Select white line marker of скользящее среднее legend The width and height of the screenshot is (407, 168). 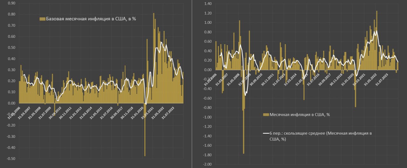(x=266, y=134)
